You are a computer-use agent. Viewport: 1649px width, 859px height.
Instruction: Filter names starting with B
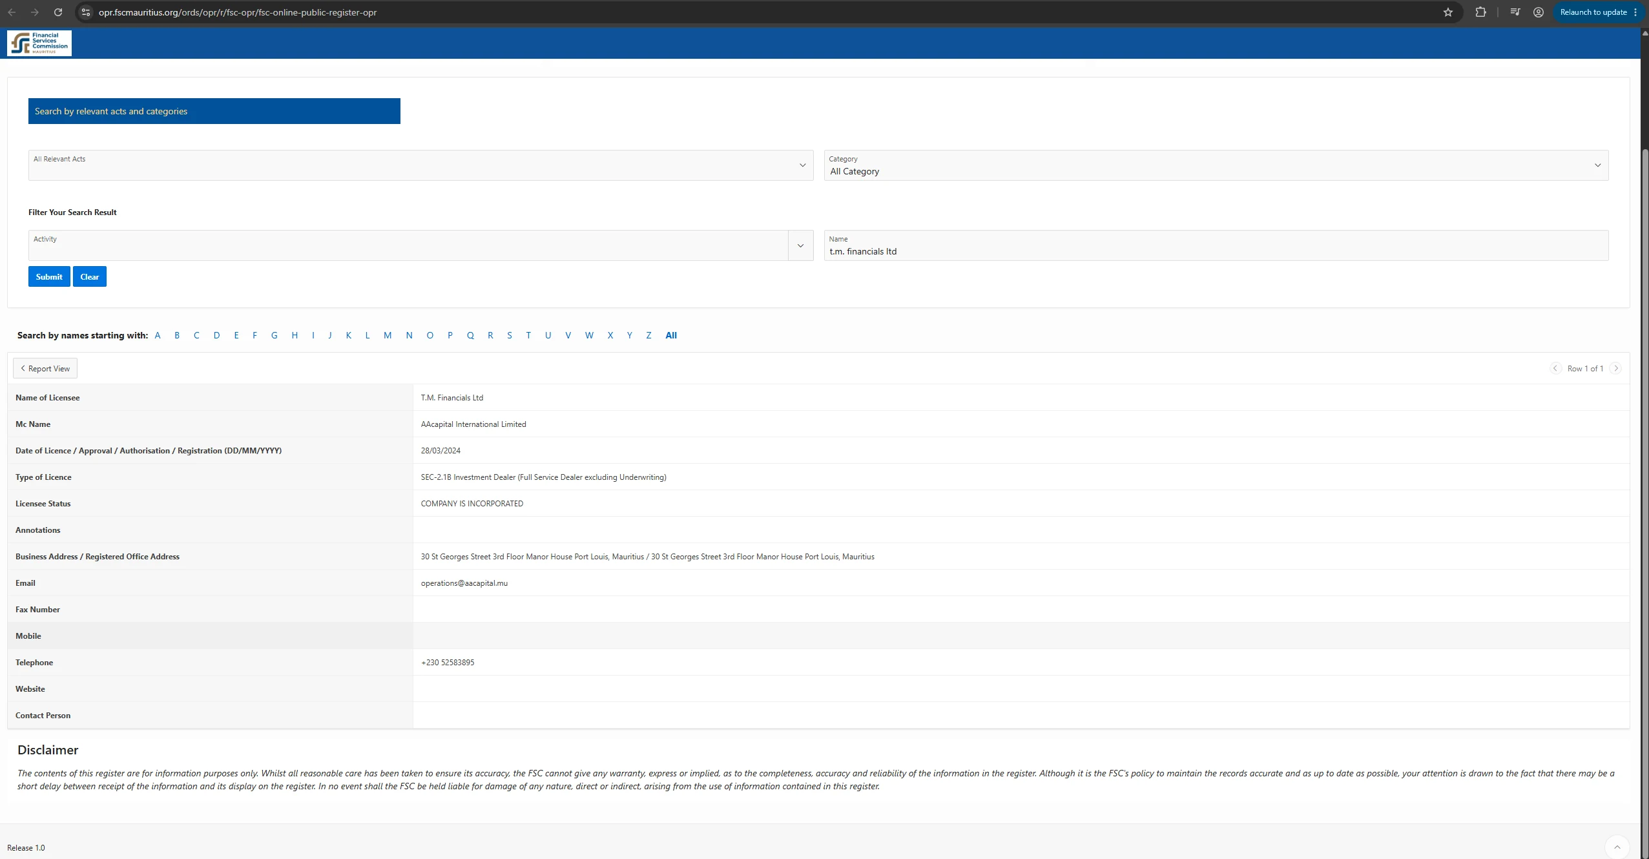coord(177,335)
